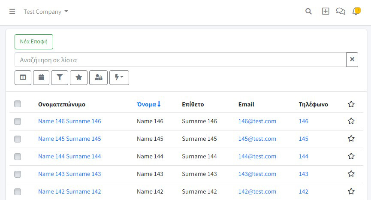Screen dimensions: 371x200
Task: Click the calendar filter toolbar button
Action: 41,78
